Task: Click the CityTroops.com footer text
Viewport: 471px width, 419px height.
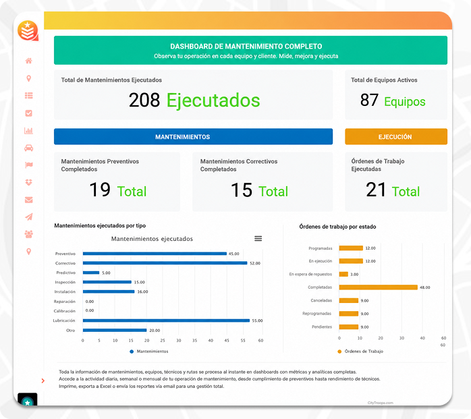Action: click(381, 403)
